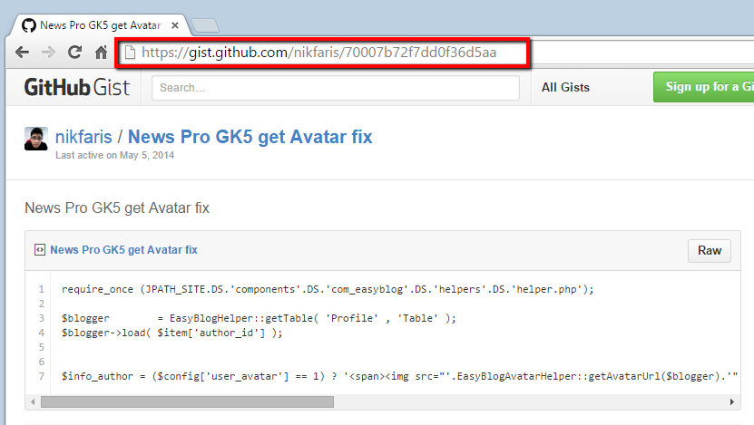The image size is (754, 425).
Task: Click the EasyBlogHelper::getTable code line
Action: pyautogui.click(x=259, y=318)
